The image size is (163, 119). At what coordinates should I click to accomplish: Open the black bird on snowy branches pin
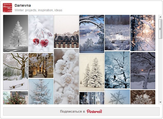pyautogui.click(x=117, y=70)
